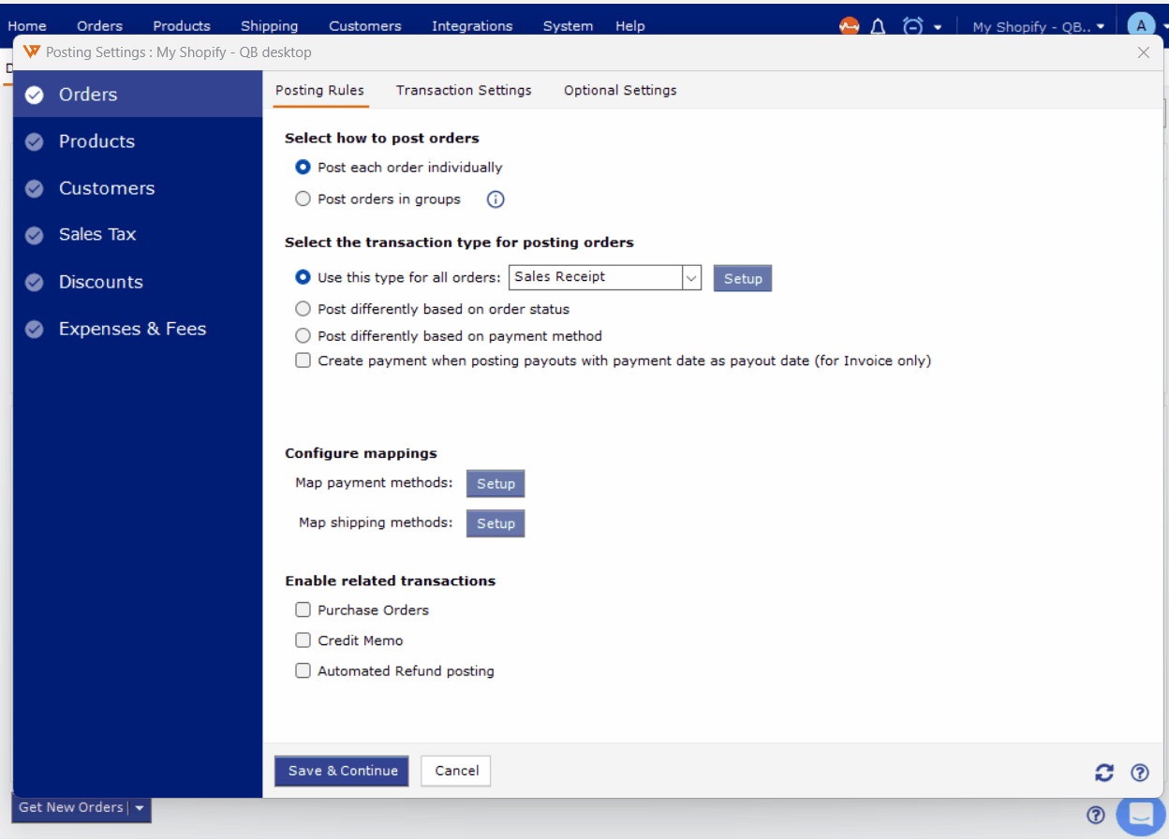1169x839 pixels.
Task: Open the Customers menu in top bar
Action: 365,26
